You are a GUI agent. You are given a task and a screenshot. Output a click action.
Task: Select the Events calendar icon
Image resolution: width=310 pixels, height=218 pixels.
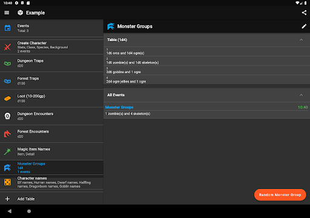coord(8,28)
